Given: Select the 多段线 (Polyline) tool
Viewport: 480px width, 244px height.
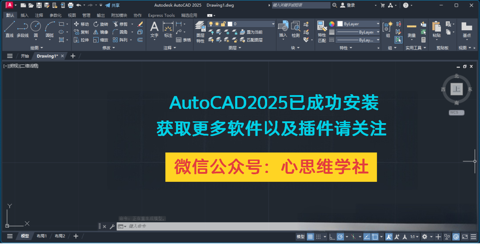Looking at the screenshot, I should point(23,29).
